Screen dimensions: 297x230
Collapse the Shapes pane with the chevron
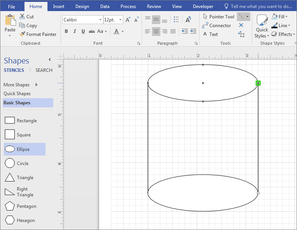tap(50, 60)
